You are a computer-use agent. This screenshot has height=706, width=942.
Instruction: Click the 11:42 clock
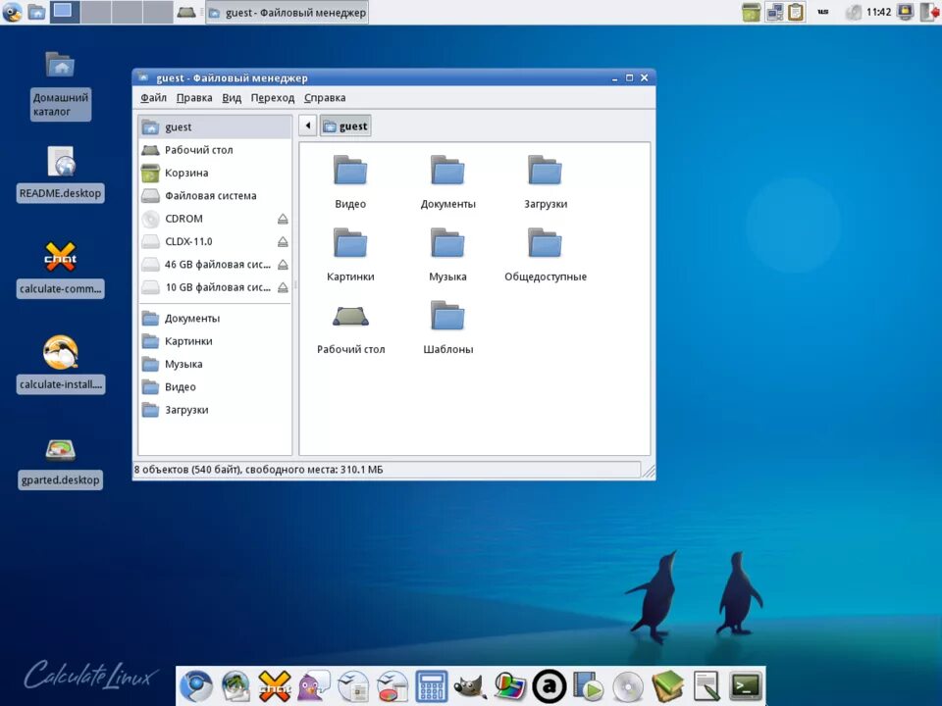click(x=878, y=12)
